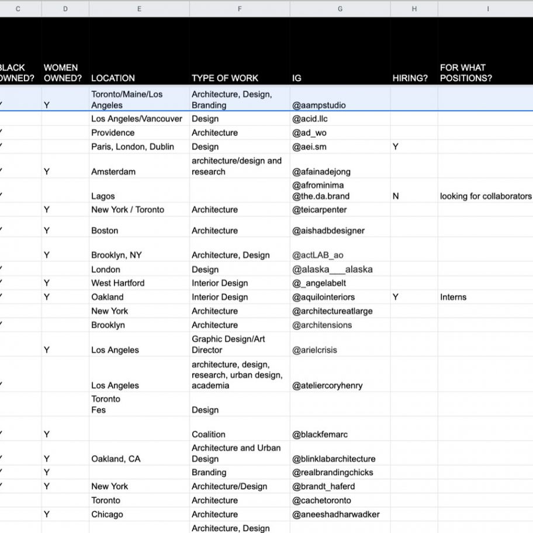Select the @cachetoronto cell
The width and height of the screenshot is (533, 533).
(340, 500)
